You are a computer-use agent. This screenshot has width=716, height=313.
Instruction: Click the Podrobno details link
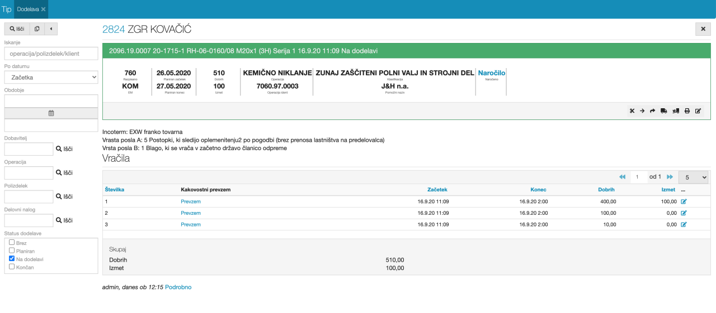click(x=178, y=287)
